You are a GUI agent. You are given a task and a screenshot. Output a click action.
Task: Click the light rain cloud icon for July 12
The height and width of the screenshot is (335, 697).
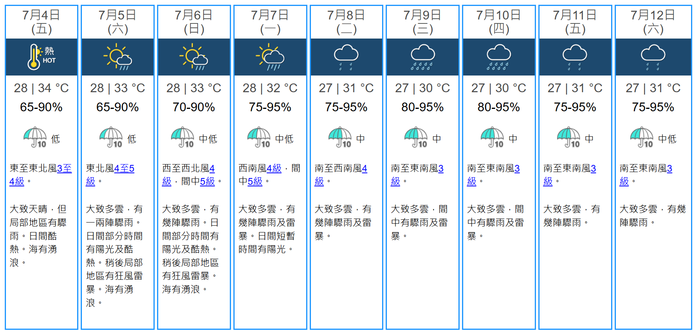pos(653,57)
